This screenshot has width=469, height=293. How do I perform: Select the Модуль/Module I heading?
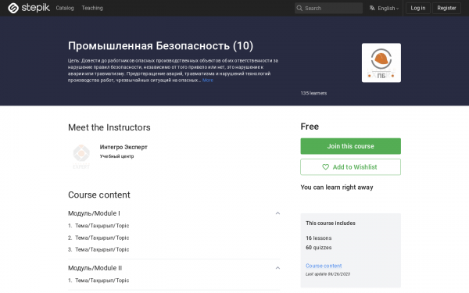coord(94,213)
